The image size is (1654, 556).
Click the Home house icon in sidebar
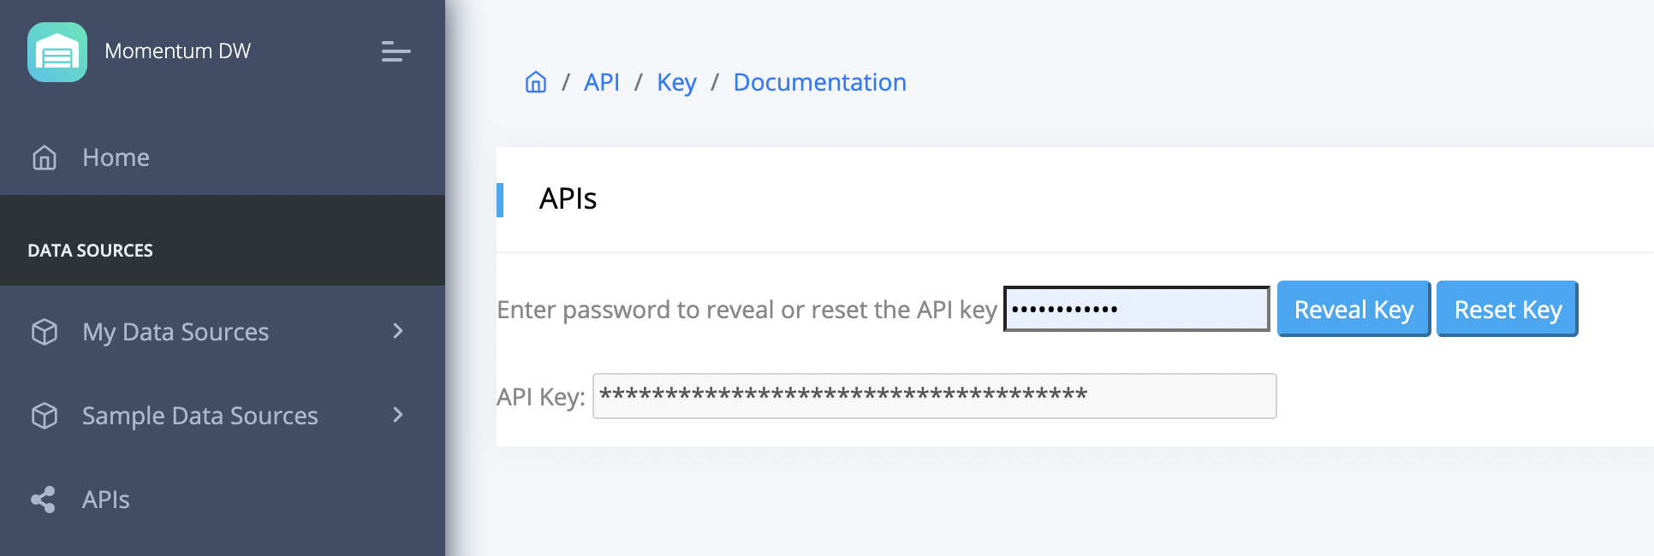(x=45, y=158)
